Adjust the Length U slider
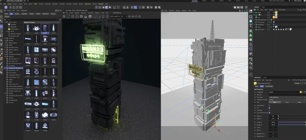Screen dimensions: 306x140 (x=292, y=122)
